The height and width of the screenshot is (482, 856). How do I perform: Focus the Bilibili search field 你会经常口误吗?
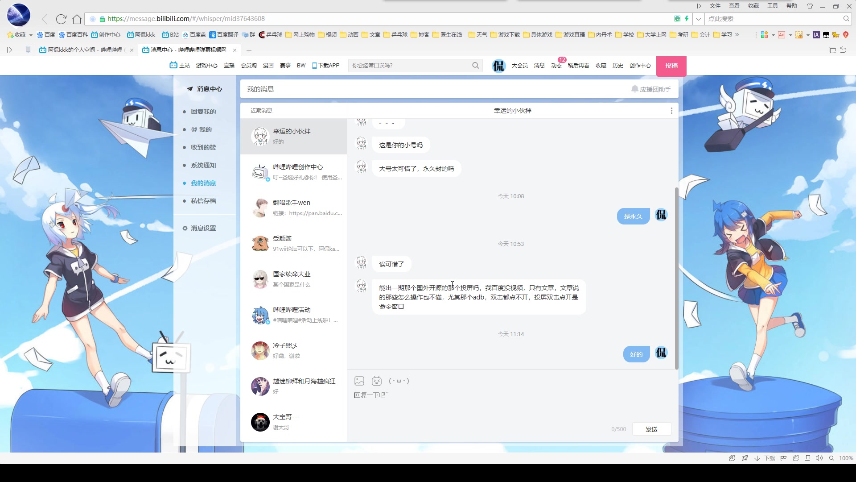point(410,66)
